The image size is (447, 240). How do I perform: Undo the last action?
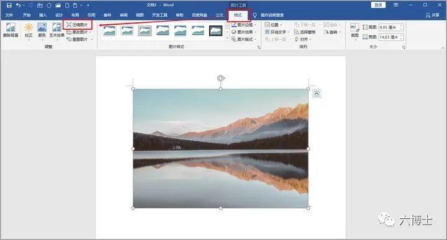click(x=18, y=5)
